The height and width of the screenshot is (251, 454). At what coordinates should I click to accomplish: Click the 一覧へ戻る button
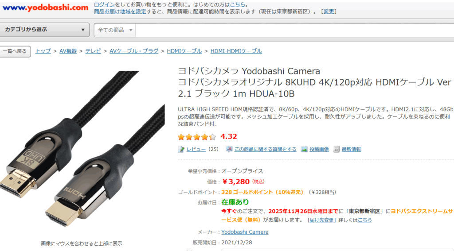15,51
